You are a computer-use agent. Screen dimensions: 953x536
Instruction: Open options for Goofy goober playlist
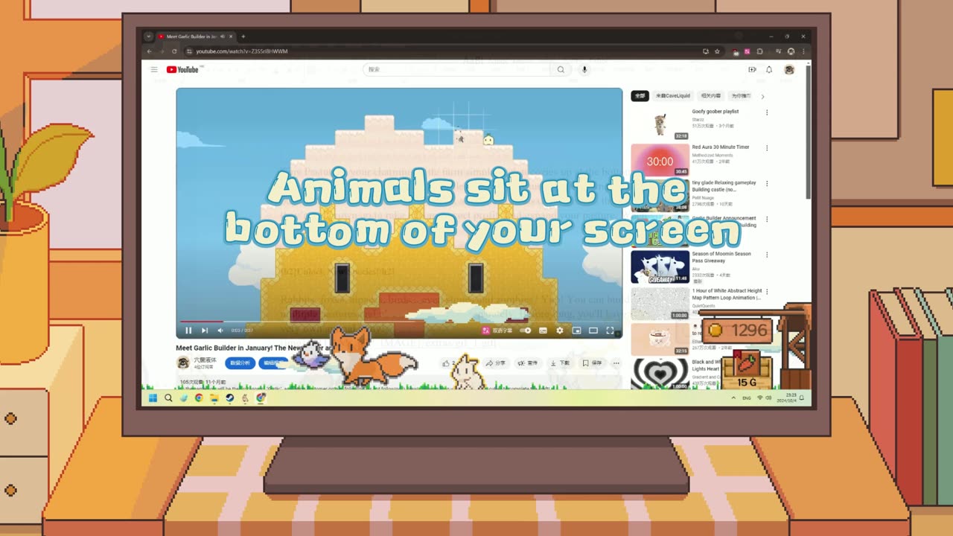point(767,113)
